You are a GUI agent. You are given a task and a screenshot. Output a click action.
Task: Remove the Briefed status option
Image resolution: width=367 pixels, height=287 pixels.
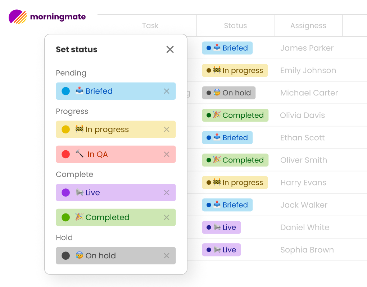click(x=167, y=91)
